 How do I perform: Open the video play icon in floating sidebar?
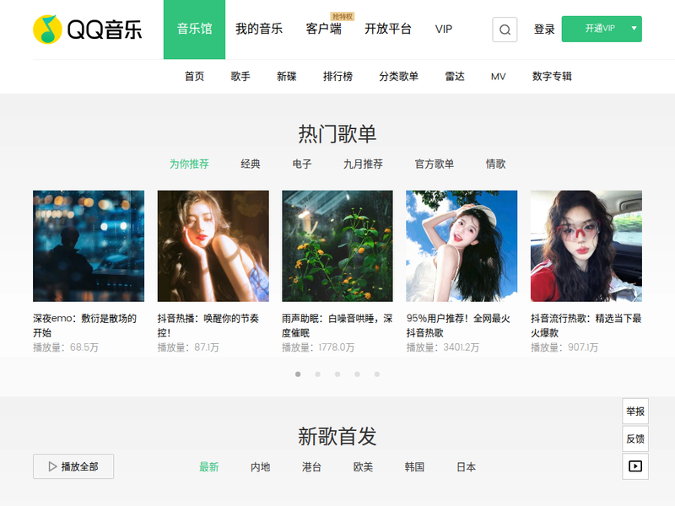click(635, 466)
